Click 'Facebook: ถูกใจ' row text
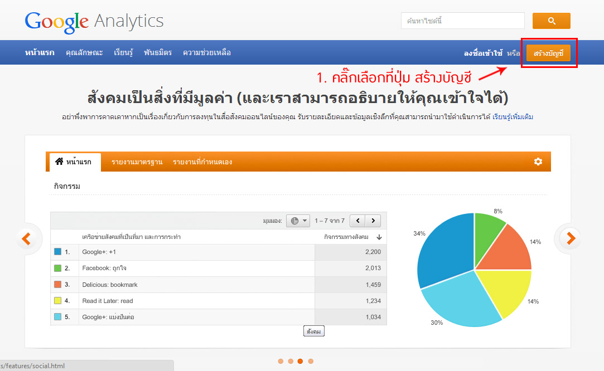604x371 pixels. (x=104, y=268)
